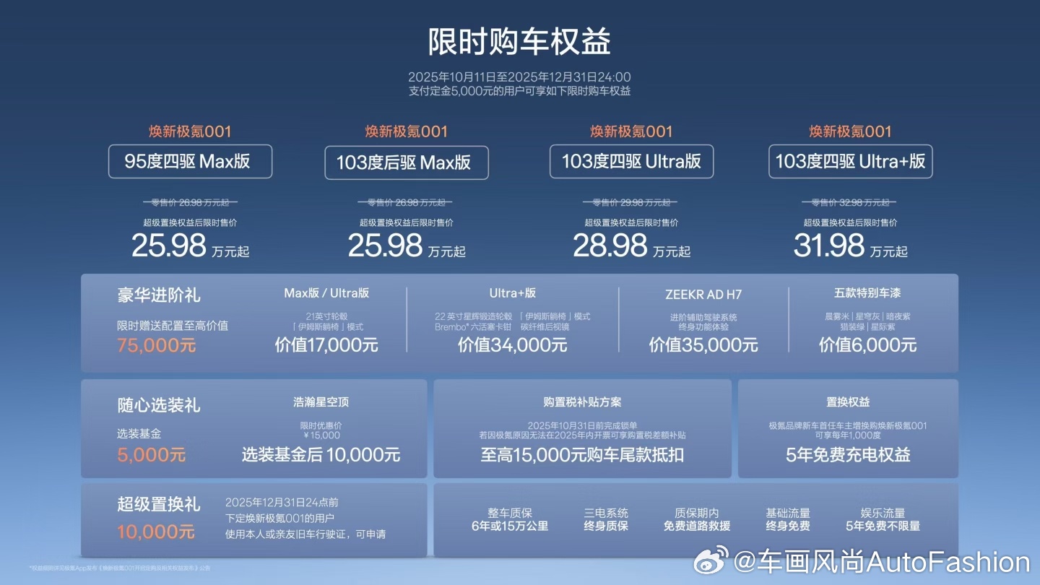Click '选装基金后 10,000元'
Screen dimensions: 1040x585
321,455
